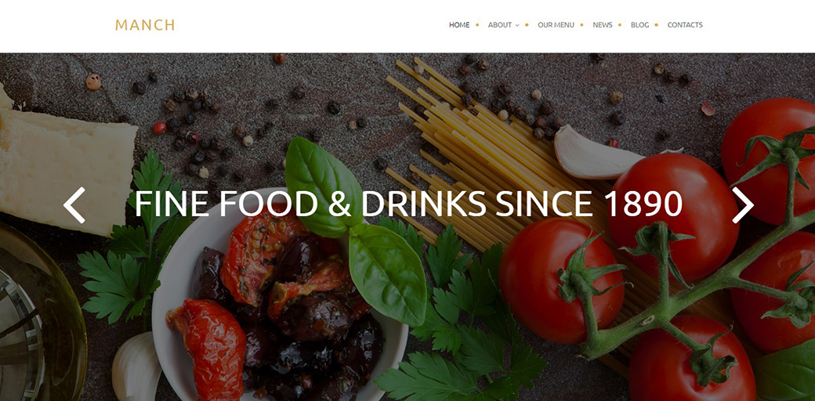Advance to next slide with right arrow
Screen dimensions: 815x401
point(743,205)
